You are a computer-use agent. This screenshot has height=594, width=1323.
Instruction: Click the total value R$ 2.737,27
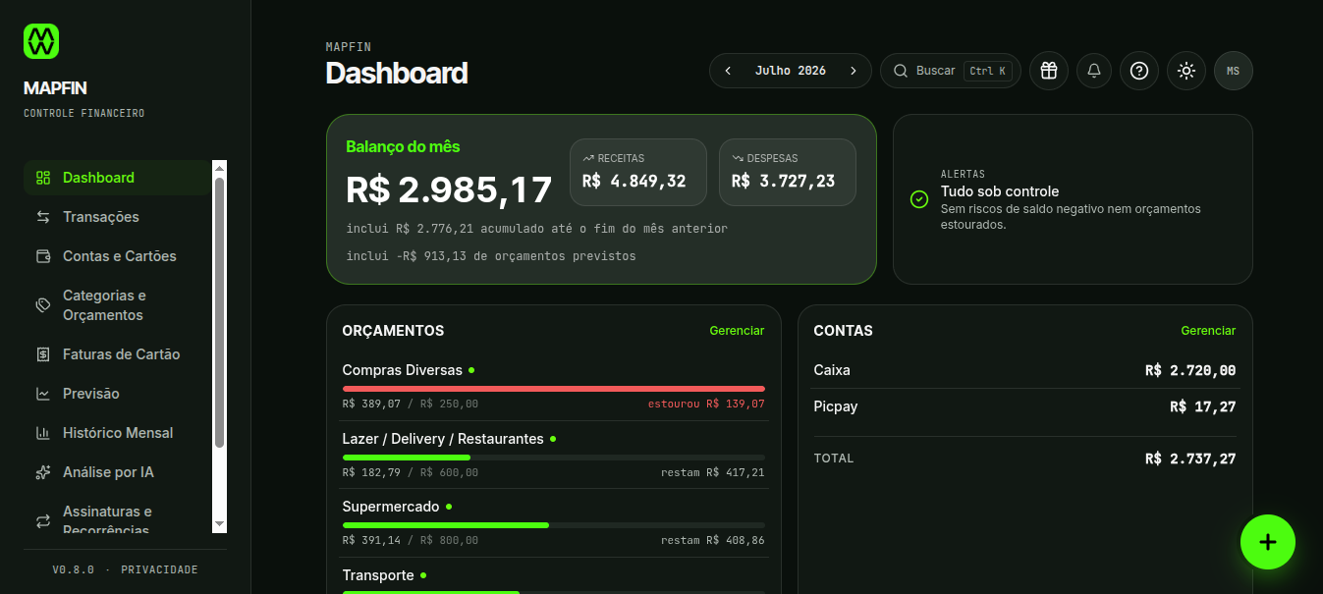[1190, 459]
